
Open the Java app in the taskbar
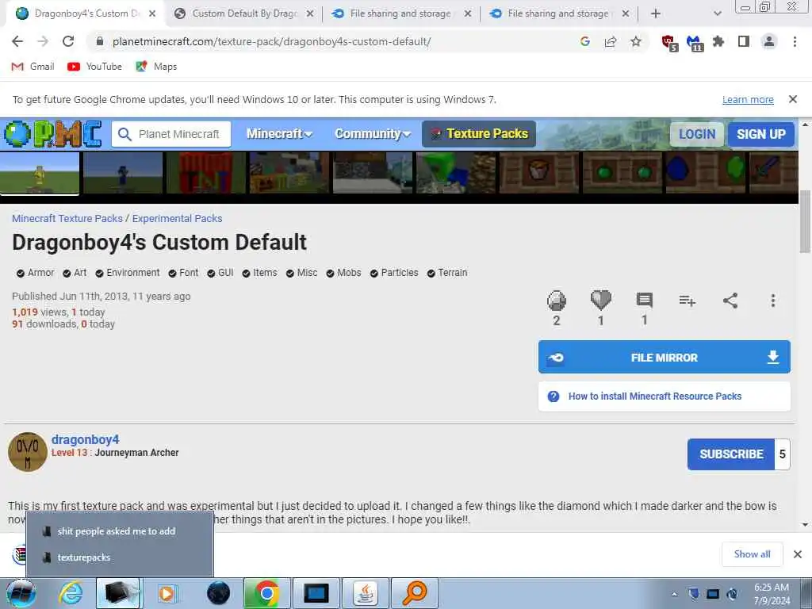tap(365, 593)
